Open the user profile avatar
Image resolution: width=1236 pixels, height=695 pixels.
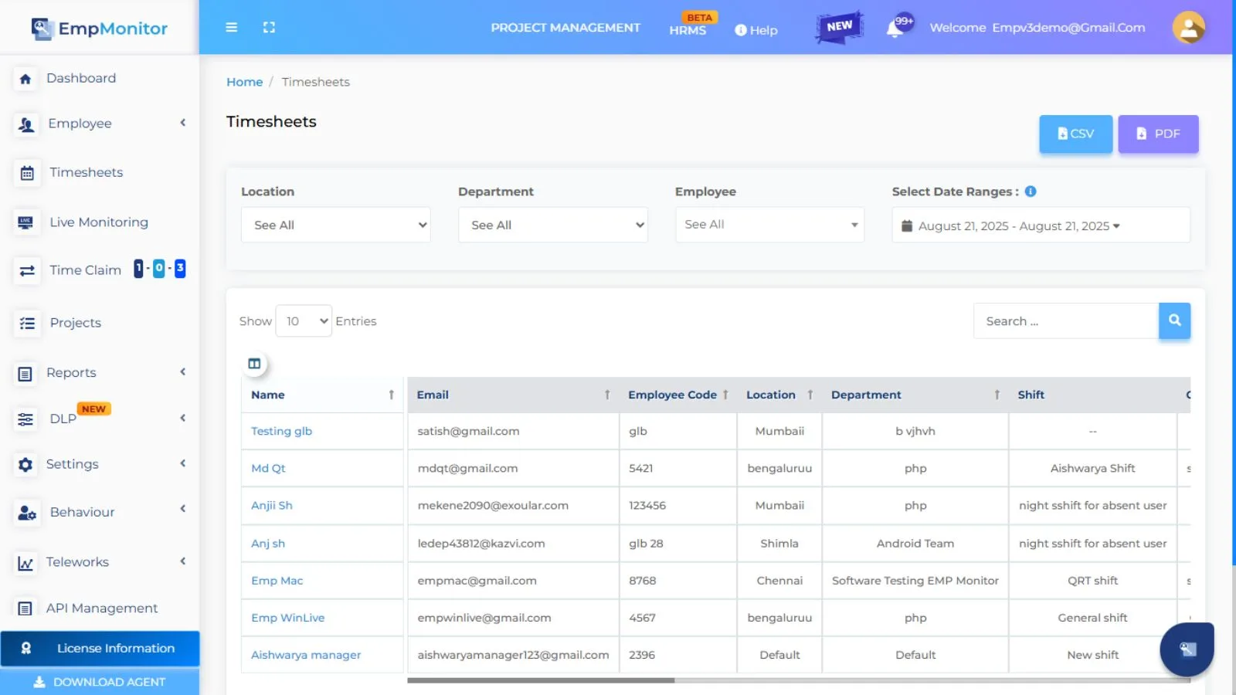coord(1188,27)
